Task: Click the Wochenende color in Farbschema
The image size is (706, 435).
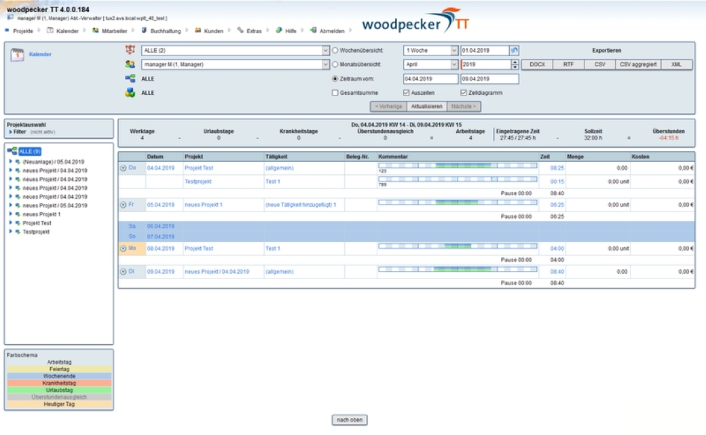Action: 59,376
